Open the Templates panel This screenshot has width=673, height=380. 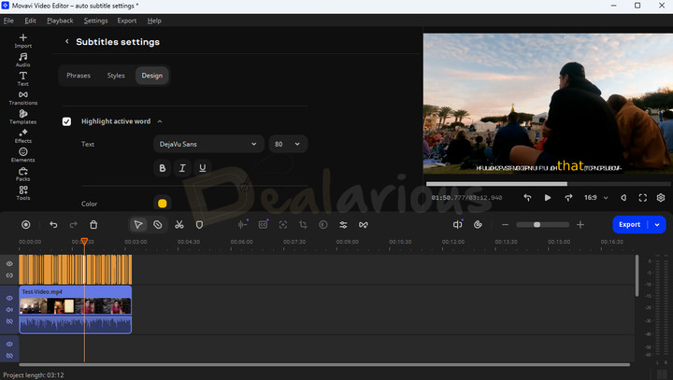tap(23, 117)
